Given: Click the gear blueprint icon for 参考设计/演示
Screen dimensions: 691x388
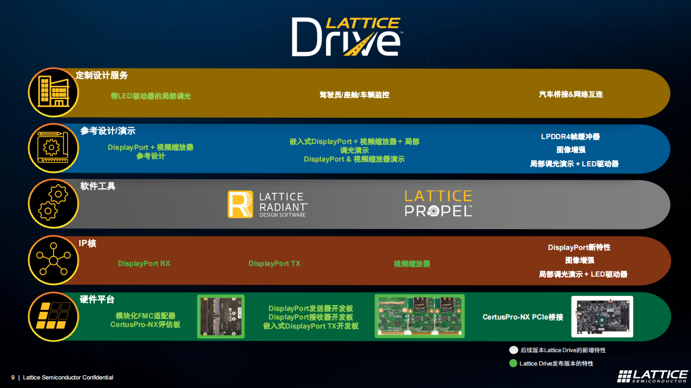Looking at the screenshot, I should tap(54, 149).
